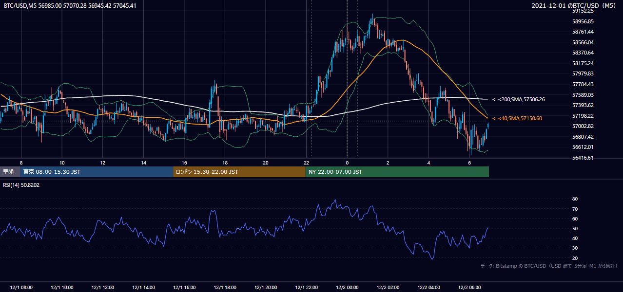The image size is (623, 292).
Task: Click the hour 22 marker on price chart axis
Action: point(306,162)
